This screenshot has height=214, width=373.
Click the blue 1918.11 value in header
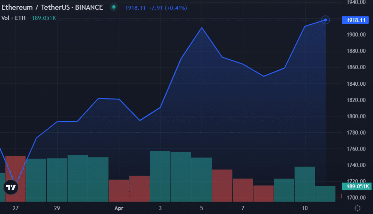[x=135, y=8]
